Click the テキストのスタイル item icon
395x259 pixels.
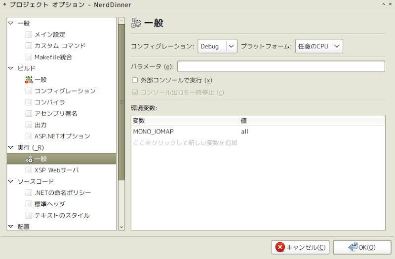pyautogui.click(x=29, y=215)
